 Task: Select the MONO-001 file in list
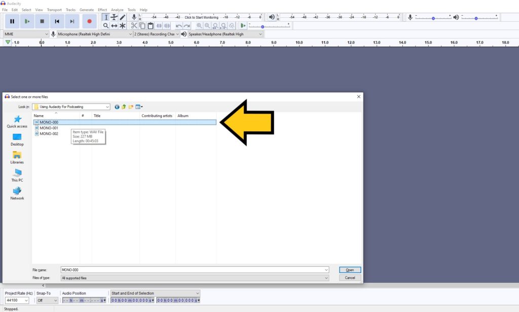pyautogui.click(x=49, y=128)
